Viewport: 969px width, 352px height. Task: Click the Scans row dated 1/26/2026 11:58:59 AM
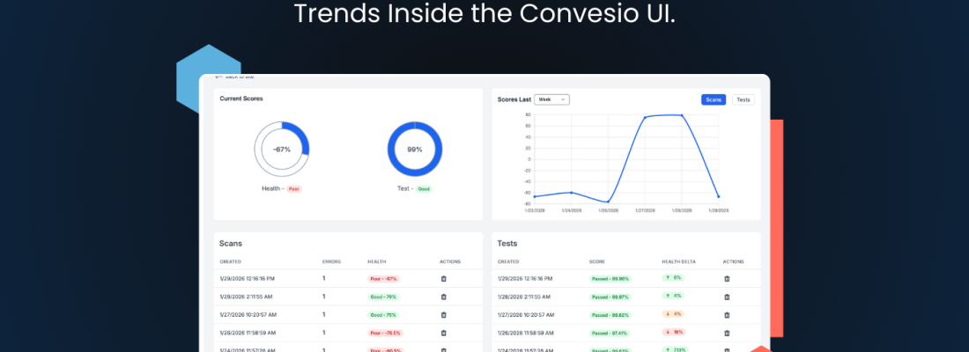[x=348, y=333]
